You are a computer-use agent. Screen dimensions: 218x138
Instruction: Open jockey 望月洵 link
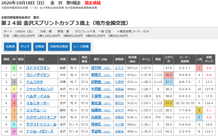101,68
